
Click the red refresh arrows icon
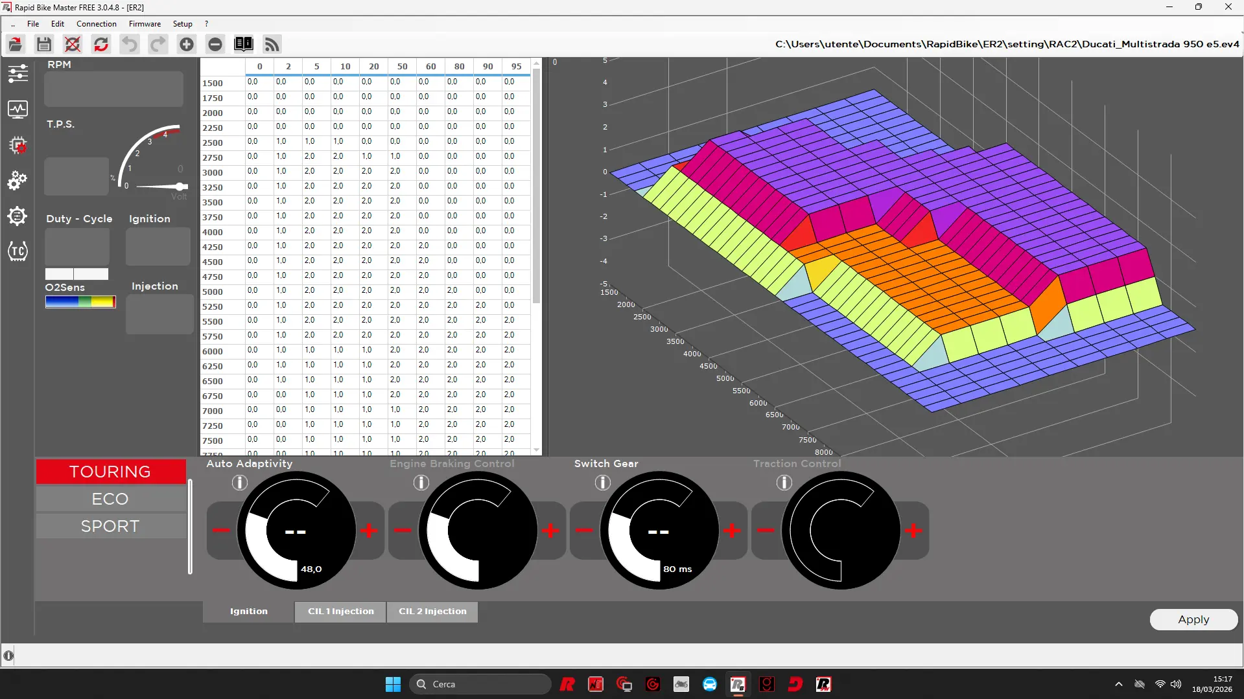click(x=101, y=44)
